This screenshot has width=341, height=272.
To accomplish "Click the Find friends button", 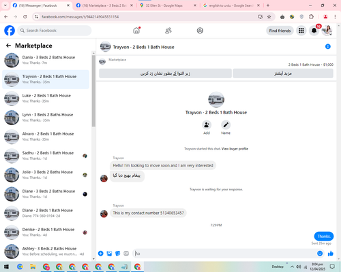I will coord(280,31).
